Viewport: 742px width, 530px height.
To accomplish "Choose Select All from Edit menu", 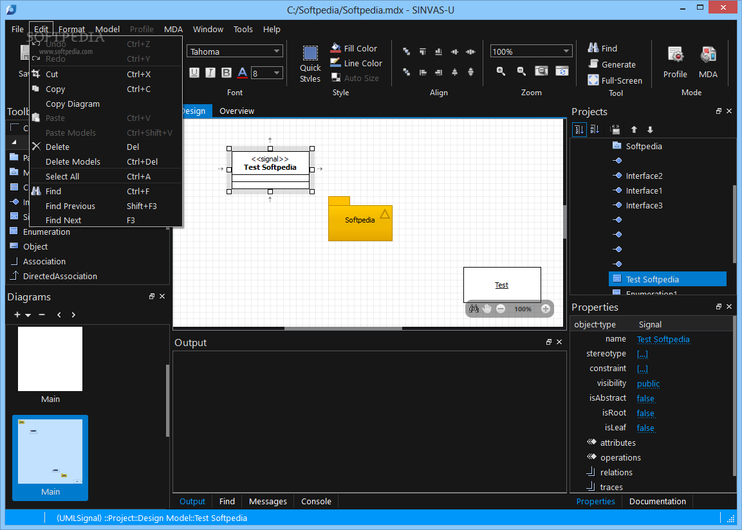I will [x=106, y=176].
